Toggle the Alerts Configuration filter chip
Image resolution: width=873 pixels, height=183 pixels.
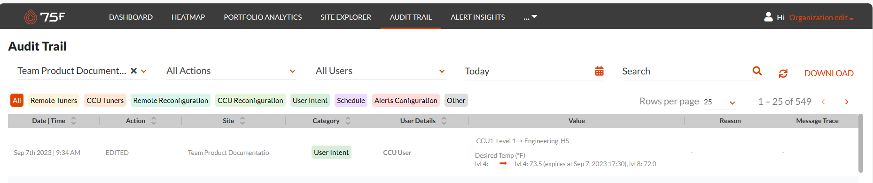[405, 100]
